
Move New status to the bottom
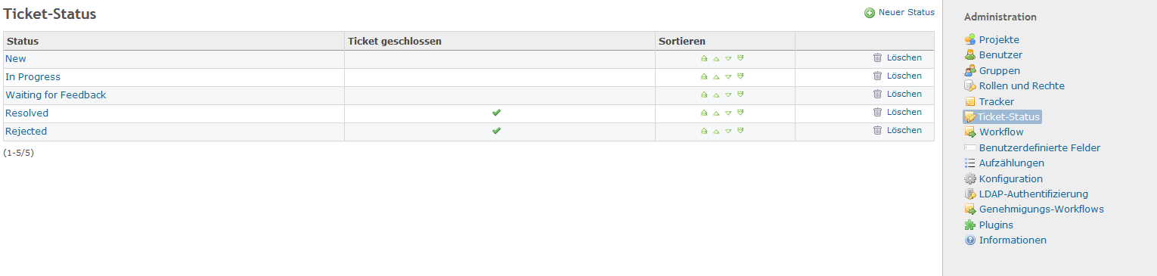[740, 58]
